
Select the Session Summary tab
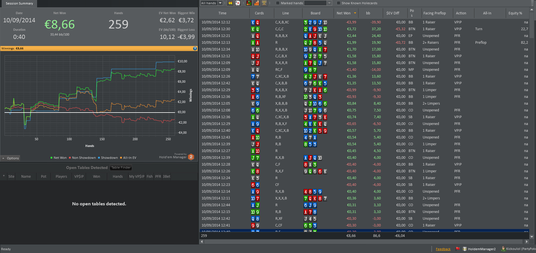pyautogui.click(x=19, y=3)
